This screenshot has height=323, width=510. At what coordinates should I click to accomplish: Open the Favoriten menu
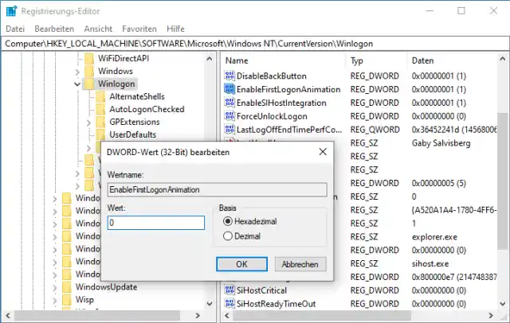click(x=141, y=28)
